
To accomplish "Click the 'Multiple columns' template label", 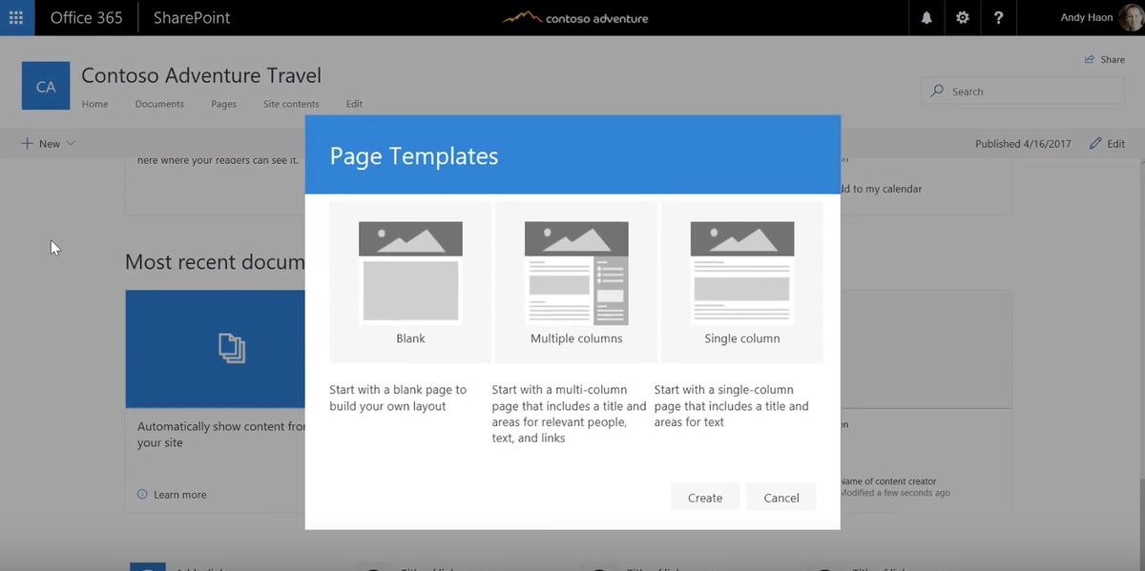I will tap(576, 338).
